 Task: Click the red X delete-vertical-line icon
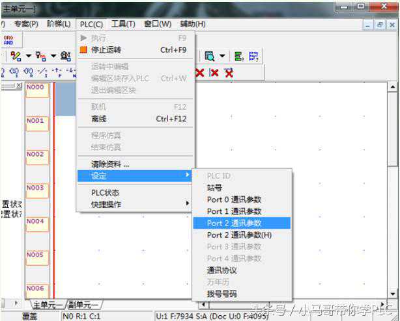tap(214, 73)
